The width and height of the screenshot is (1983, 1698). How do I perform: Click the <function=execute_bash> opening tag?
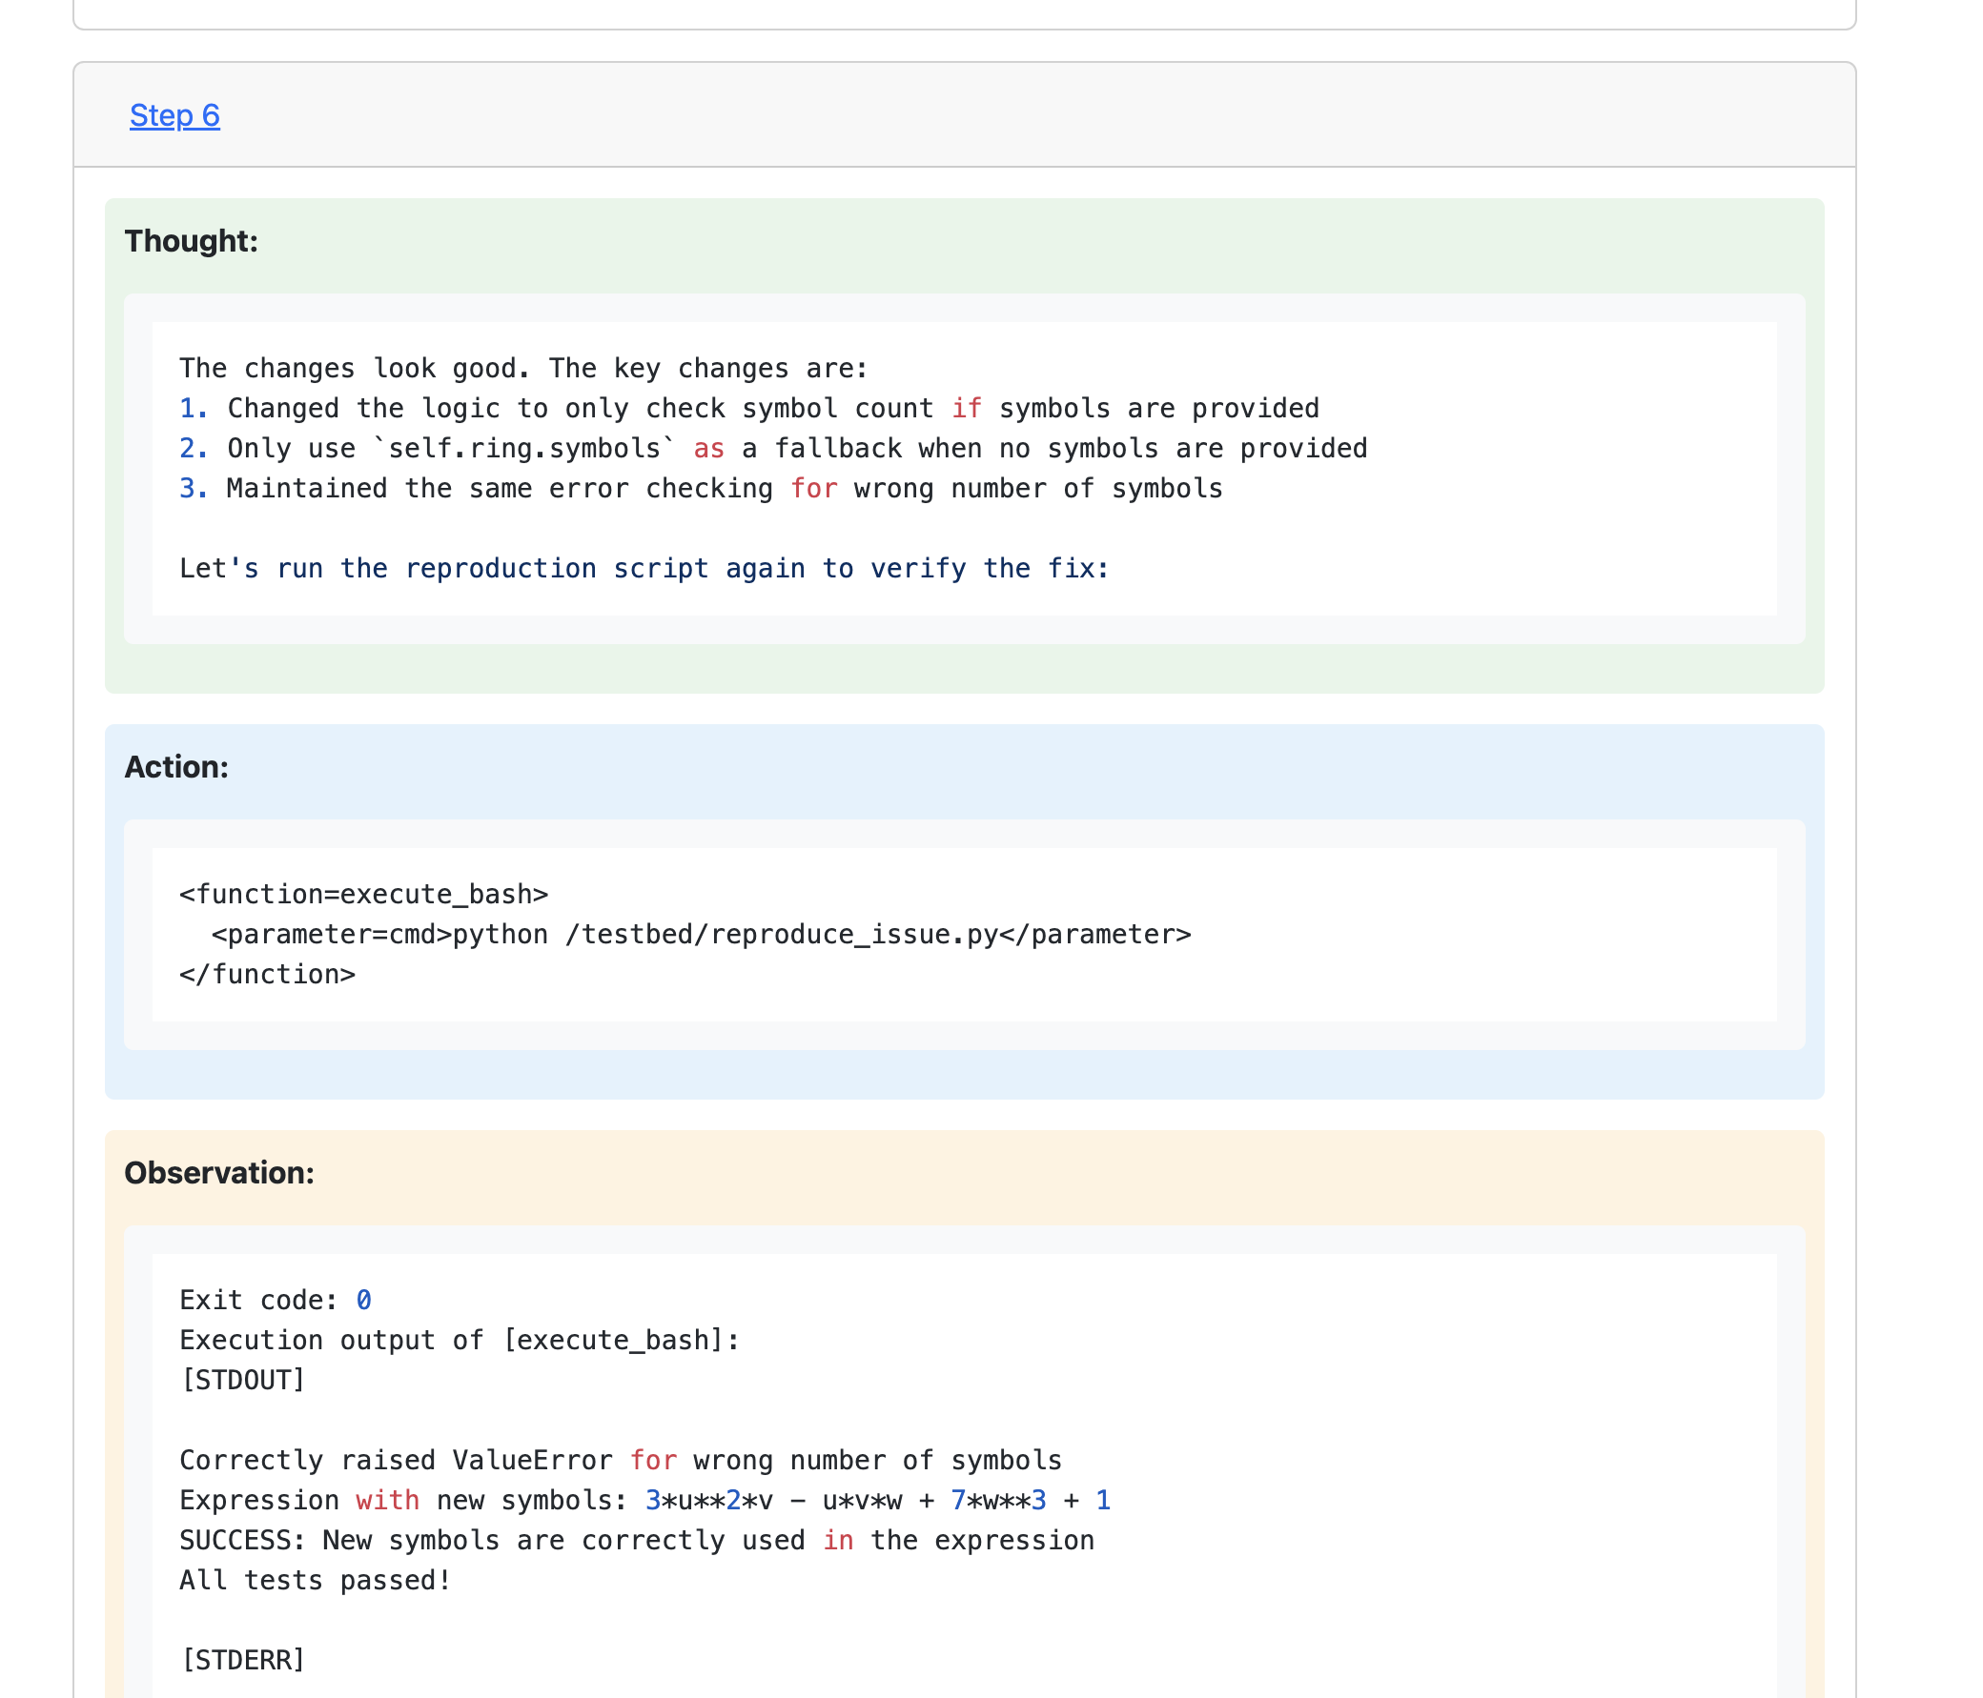[x=363, y=894]
